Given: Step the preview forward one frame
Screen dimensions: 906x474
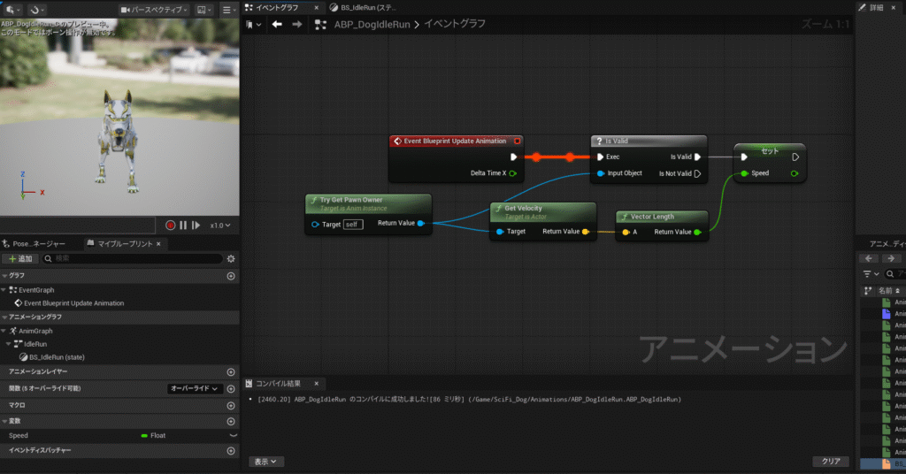Looking at the screenshot, I should coord(196,226).
